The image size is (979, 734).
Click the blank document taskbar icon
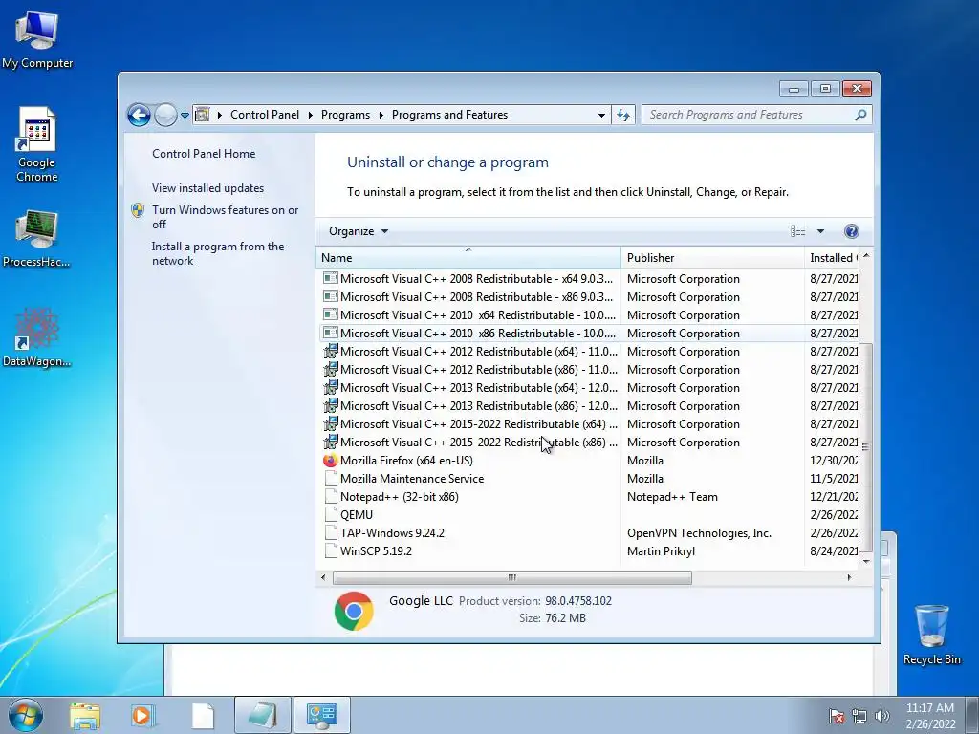[203, 715]
